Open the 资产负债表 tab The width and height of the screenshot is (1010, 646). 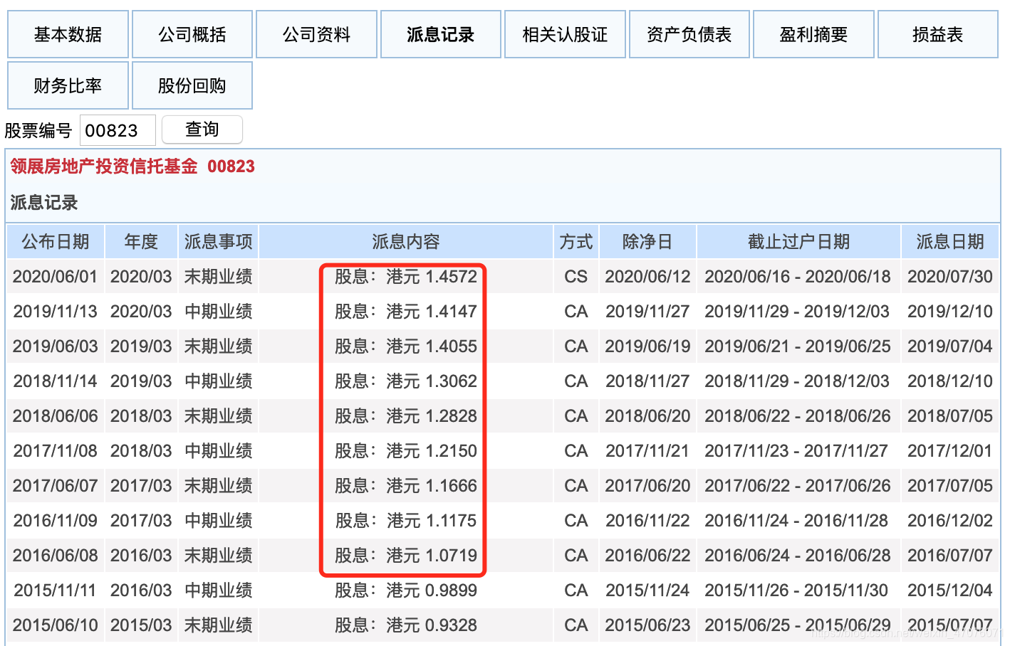pos(689,34)
